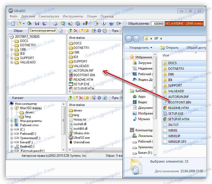Image resolution: width=212 pixels, height=184 pixels.
Task: Click the disc capacity usage bar
Action: (184, 24)
